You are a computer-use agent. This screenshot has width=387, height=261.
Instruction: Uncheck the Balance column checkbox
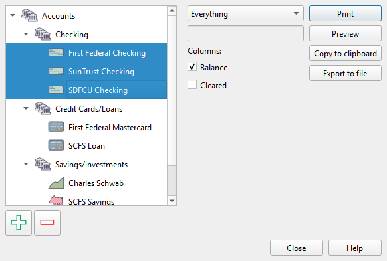pyautogui.click(x=192, y=67)
